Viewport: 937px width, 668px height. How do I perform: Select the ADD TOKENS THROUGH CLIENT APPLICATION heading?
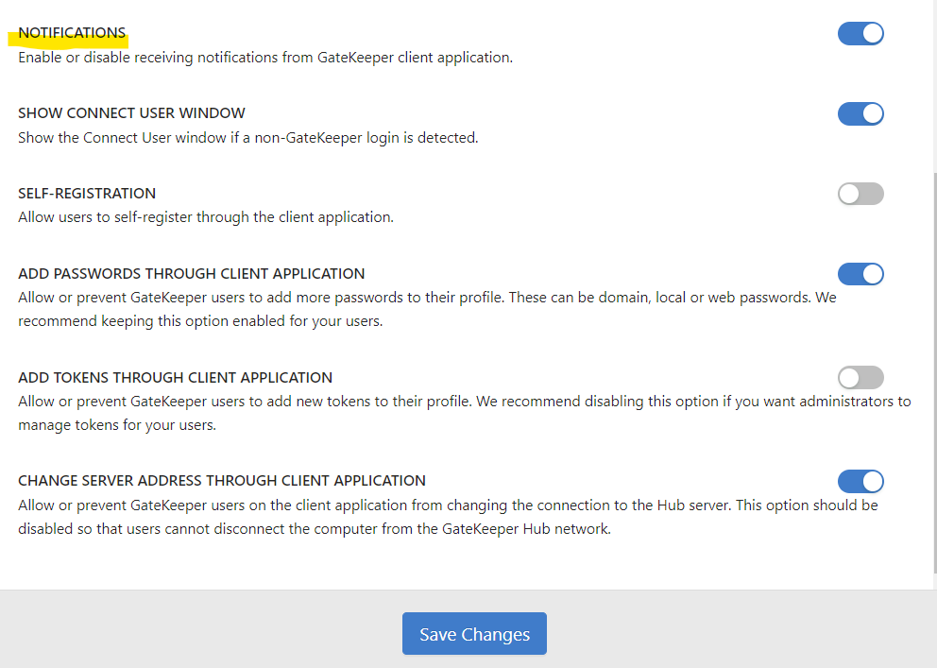coord(175,377)
